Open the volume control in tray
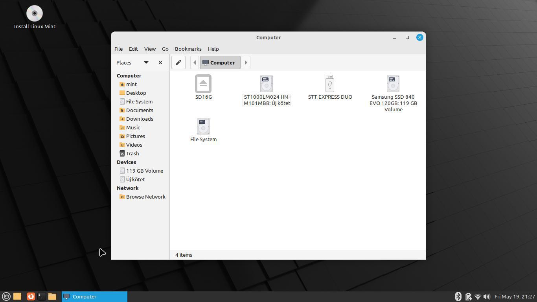Viewport: 537px width, 302px height. (x=487, y=296)
